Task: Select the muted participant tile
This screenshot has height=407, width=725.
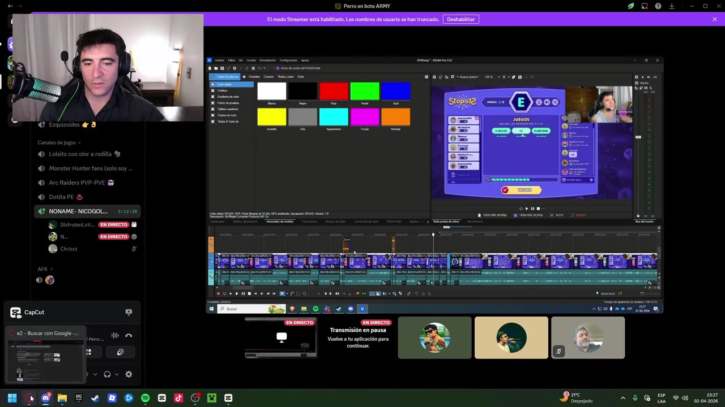Action: (x=588, y=338)
